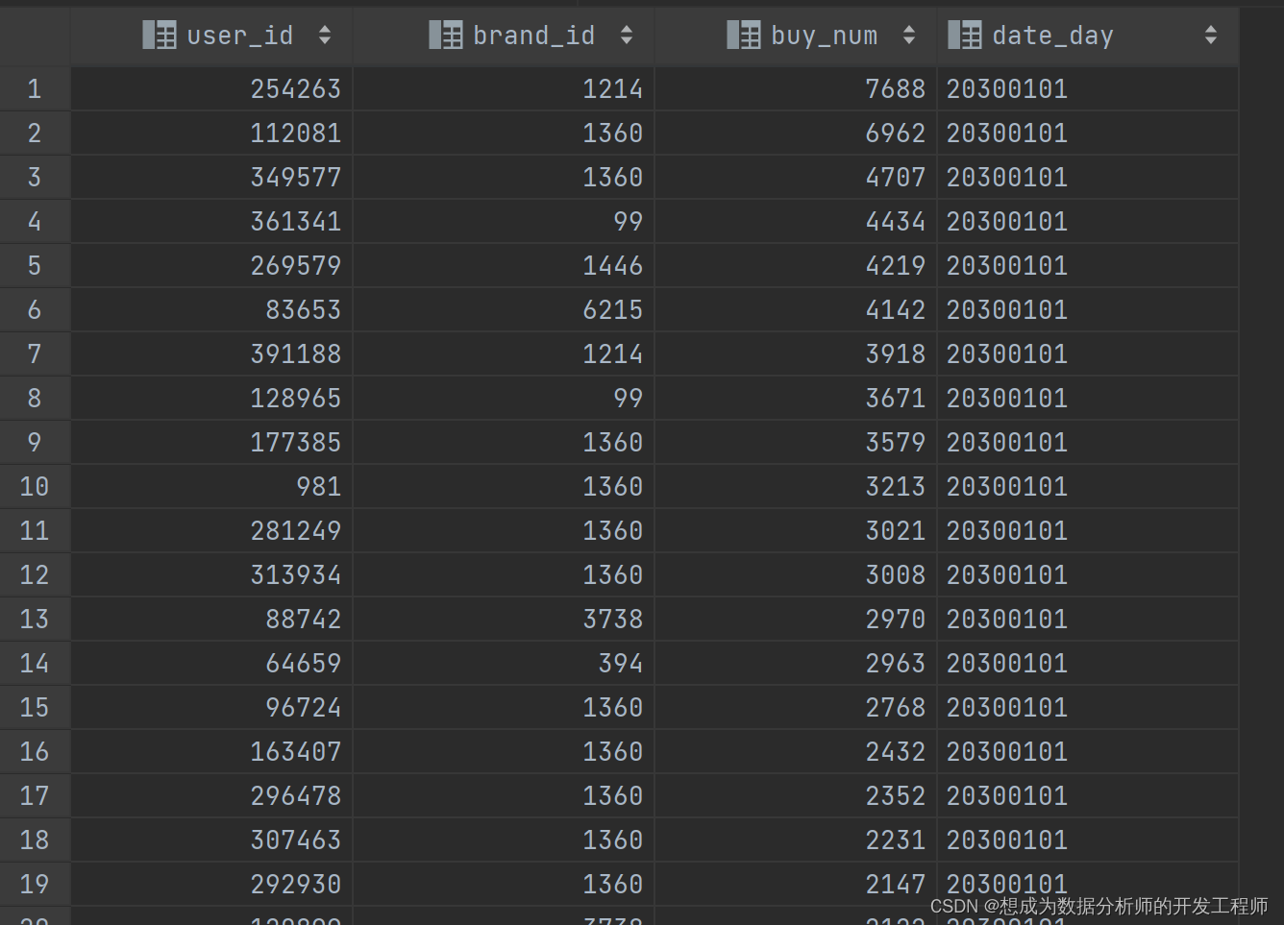Click the user_id column table icon
The width and height of the screenshot is (1284, 925).
(160, 36)
